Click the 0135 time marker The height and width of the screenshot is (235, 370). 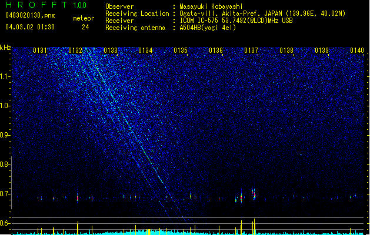click(x=181, y=51)
